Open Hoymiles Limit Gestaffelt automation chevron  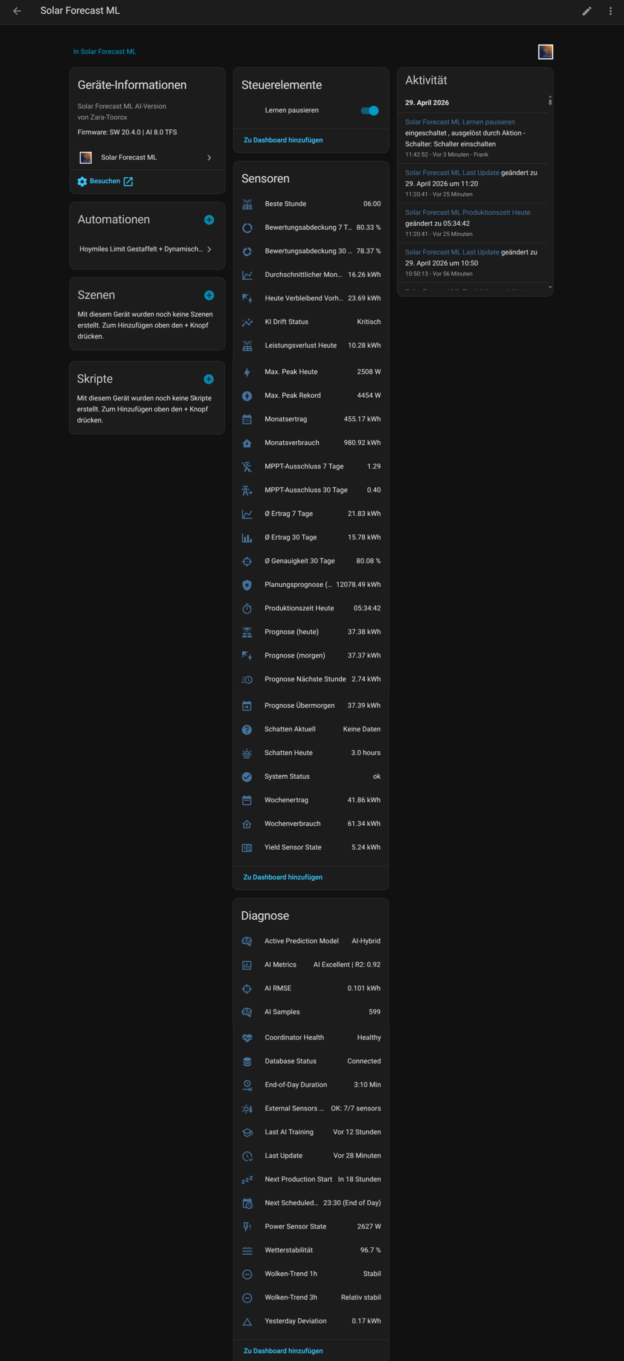point(209,249)
